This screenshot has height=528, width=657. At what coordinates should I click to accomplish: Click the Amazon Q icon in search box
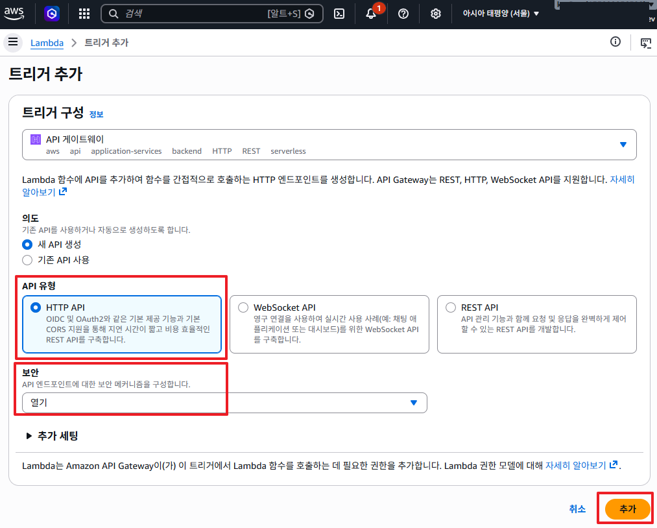point(309,14)
